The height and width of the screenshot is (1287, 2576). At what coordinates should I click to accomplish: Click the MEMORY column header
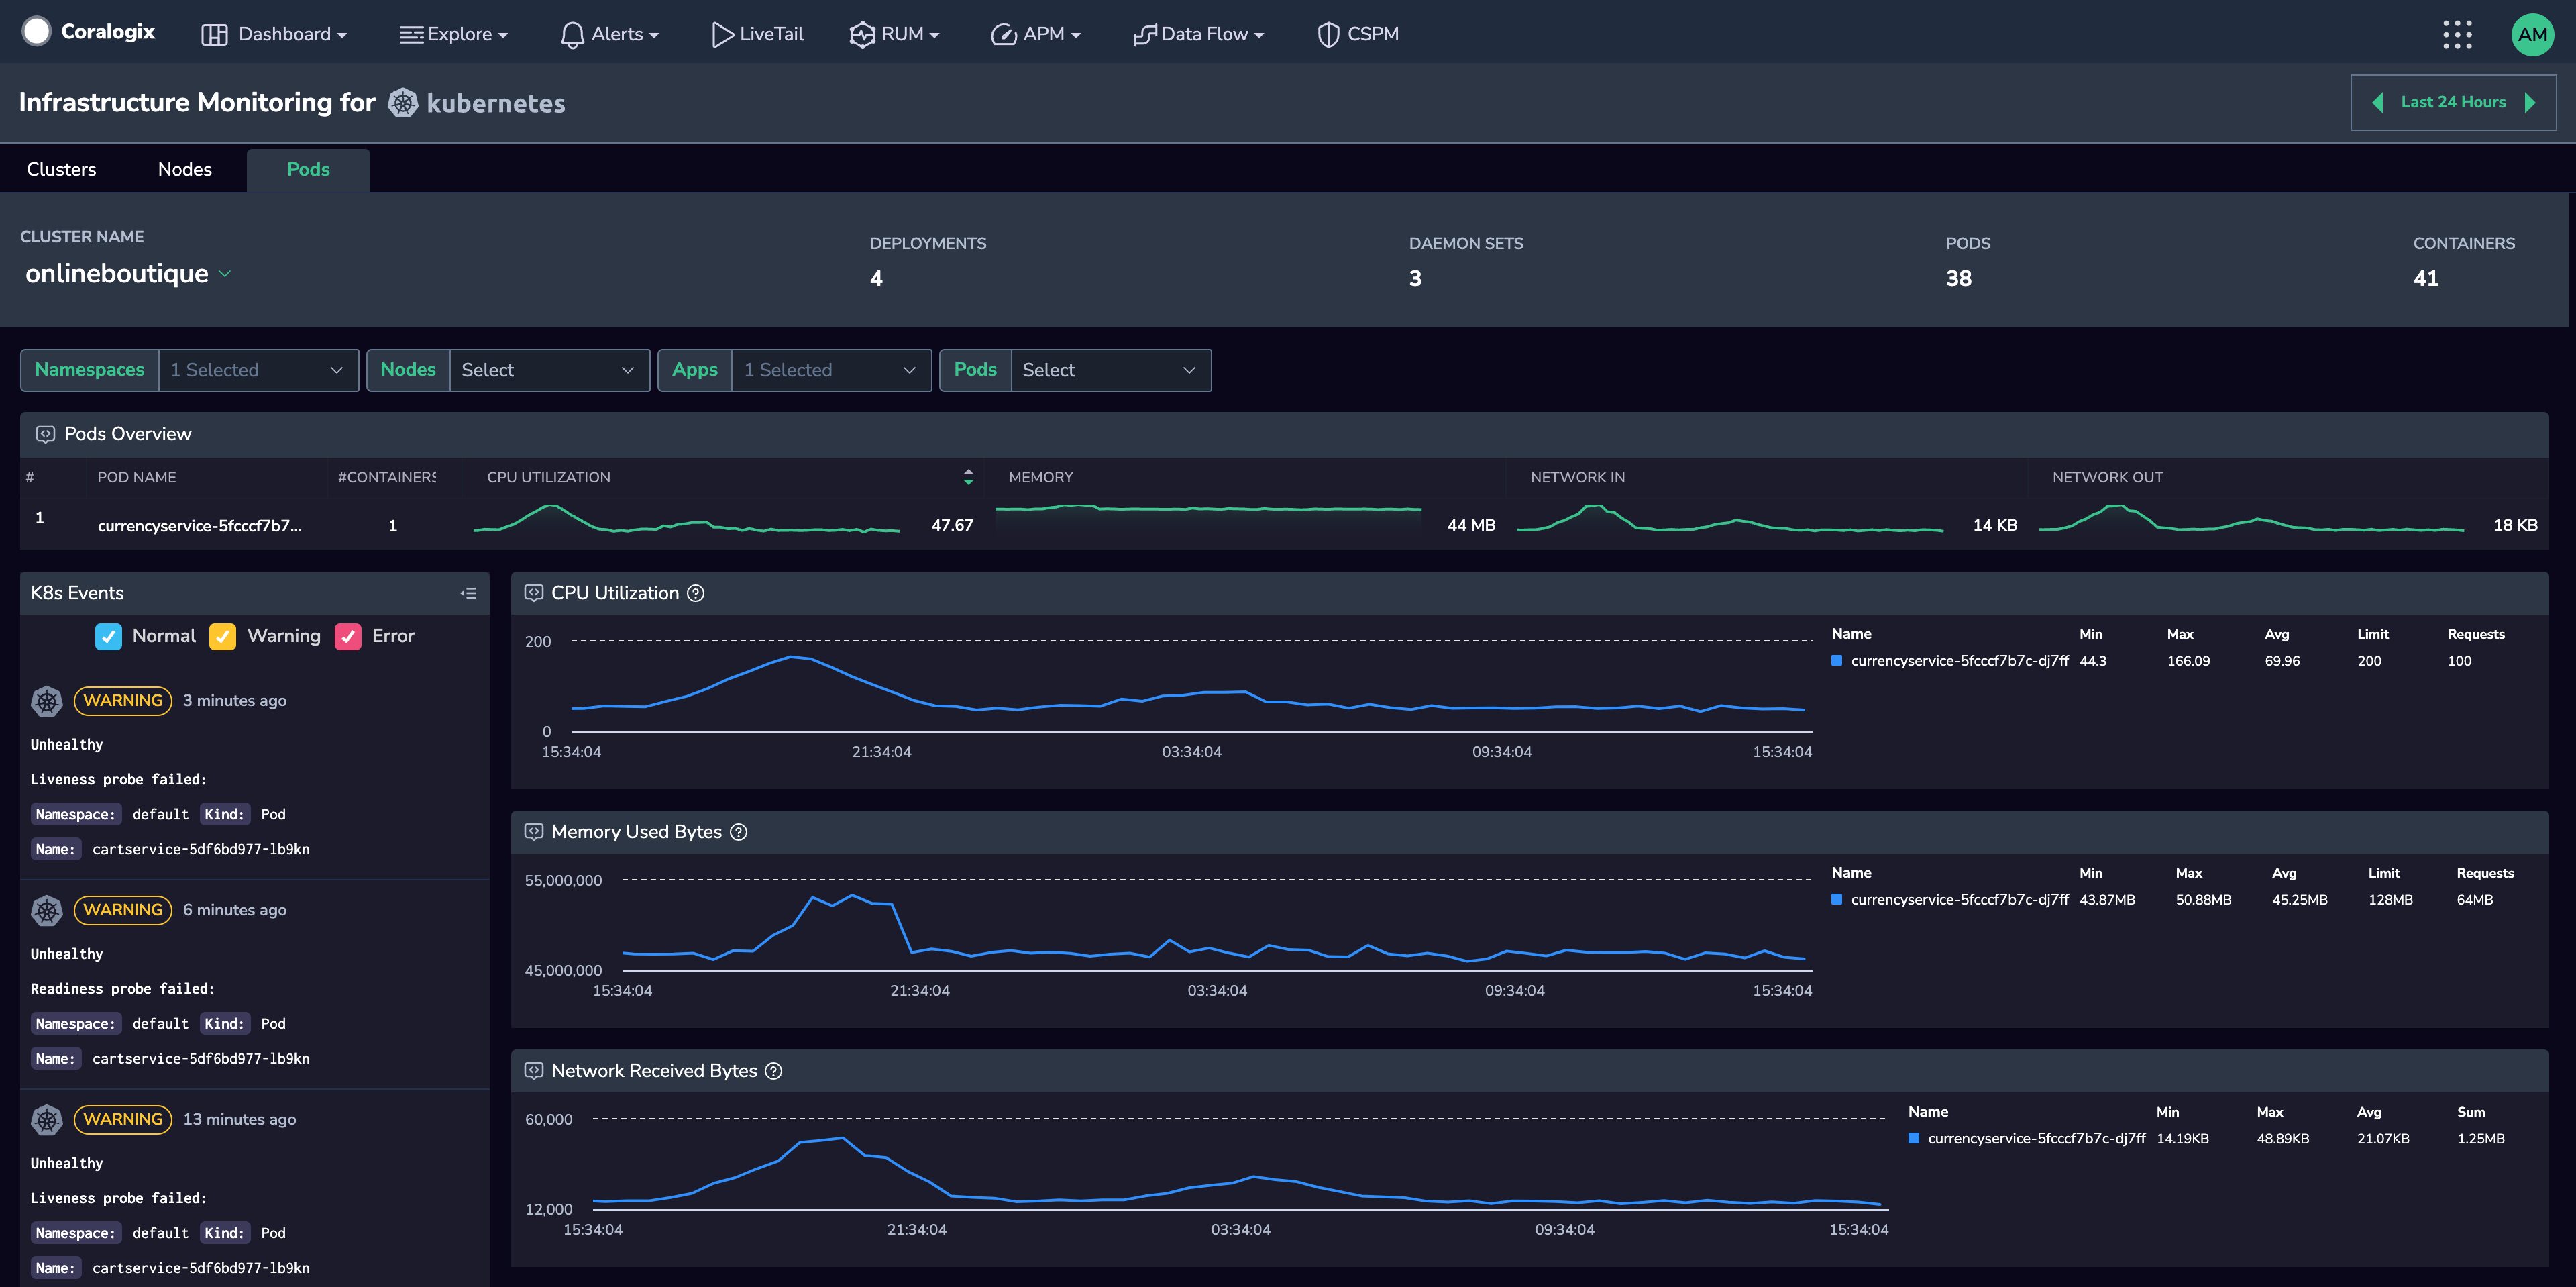click(1040, 478)
